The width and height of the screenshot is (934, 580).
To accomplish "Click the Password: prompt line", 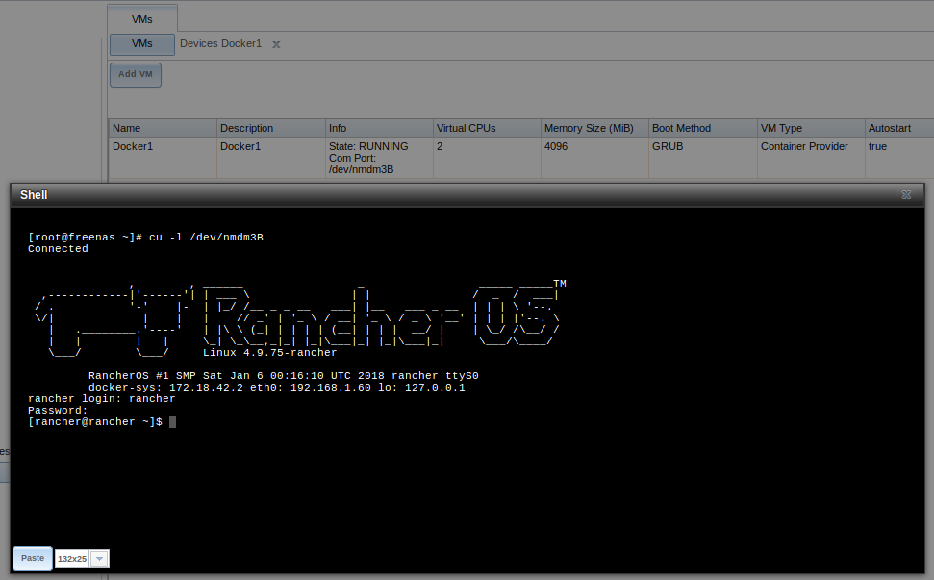I will 58,411.
